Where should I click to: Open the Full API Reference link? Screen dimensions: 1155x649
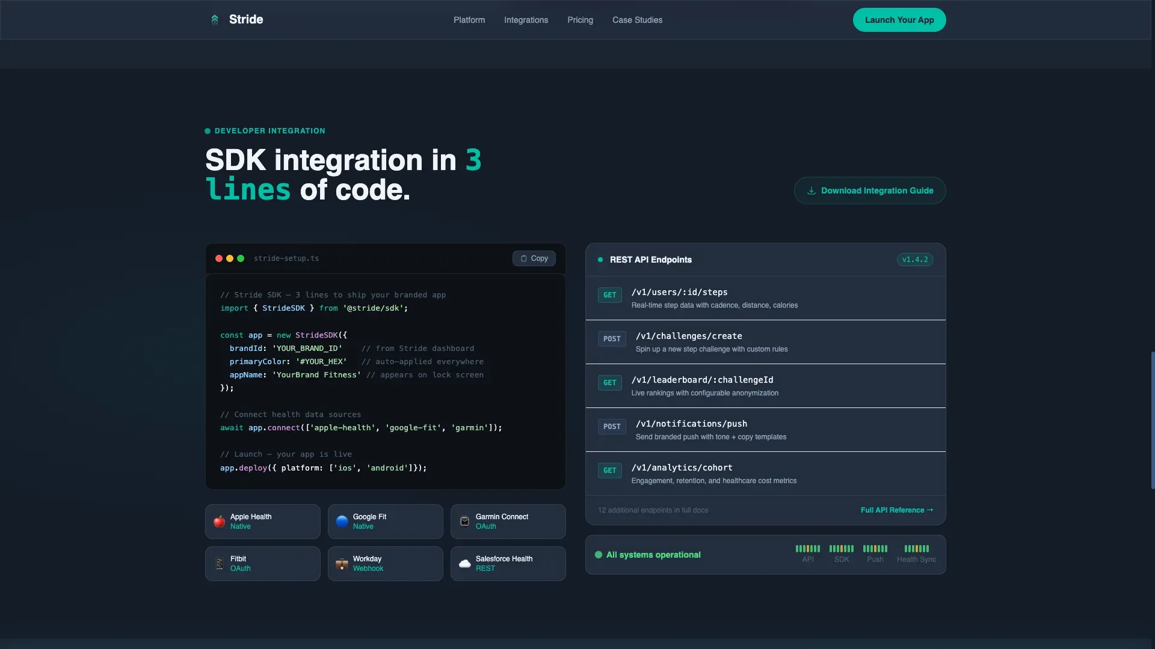pyautogui.click(x=897, y=510)
